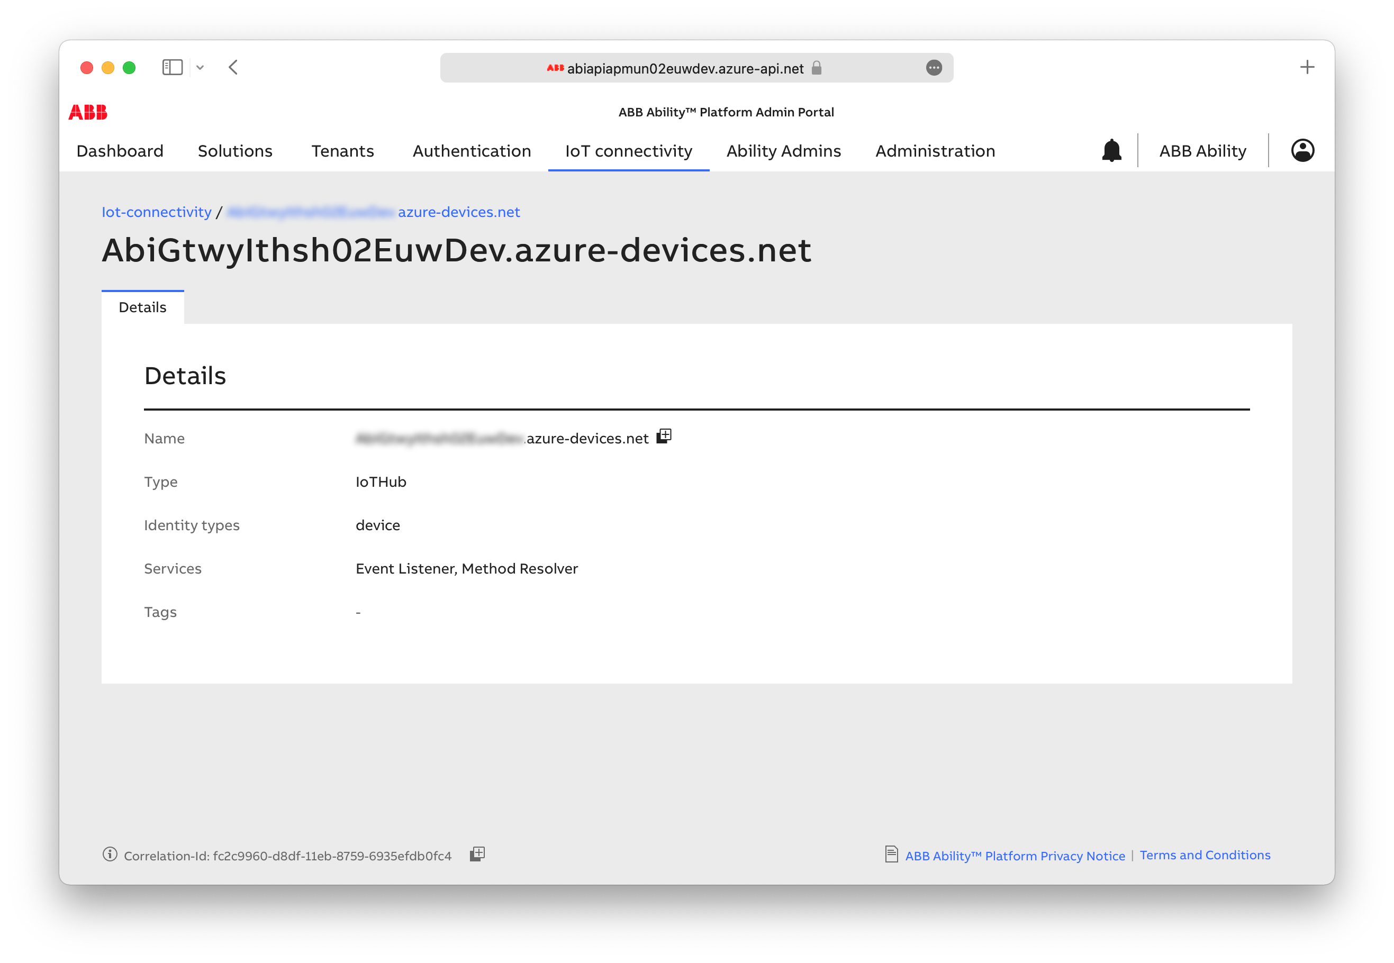
Task: Follow the Iot-connectivity breadcrumb link
Action: click(156, 212)
